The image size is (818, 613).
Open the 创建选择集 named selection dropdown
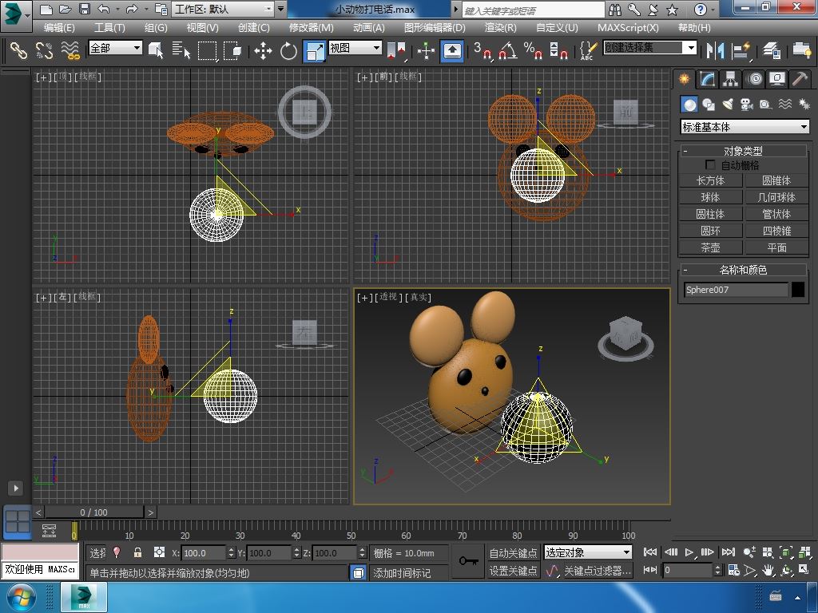(x=650, y=47)
